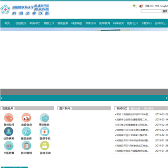The height and width of the screenshot is (168, 168).
Task: Click the 出诊信息 ambulance icon
Action: [x=26, y=118]
